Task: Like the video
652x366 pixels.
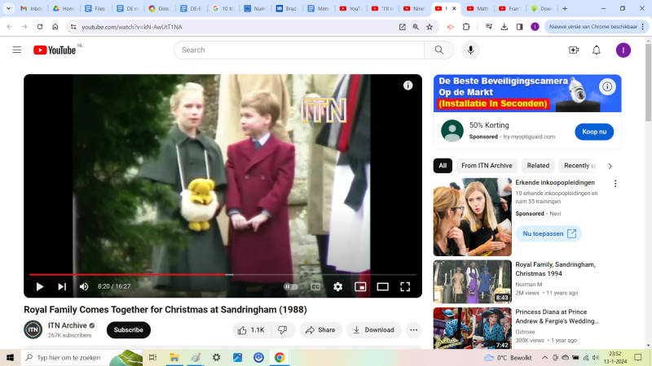Action: 251,330
